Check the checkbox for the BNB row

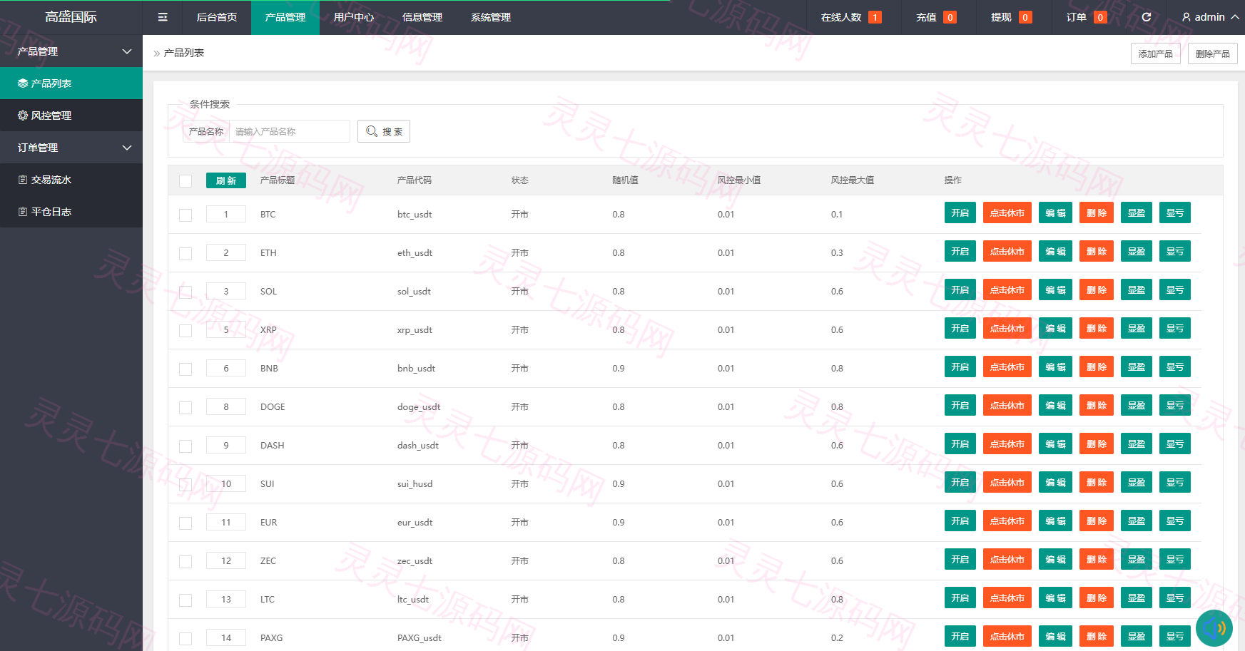coord(186,369)
